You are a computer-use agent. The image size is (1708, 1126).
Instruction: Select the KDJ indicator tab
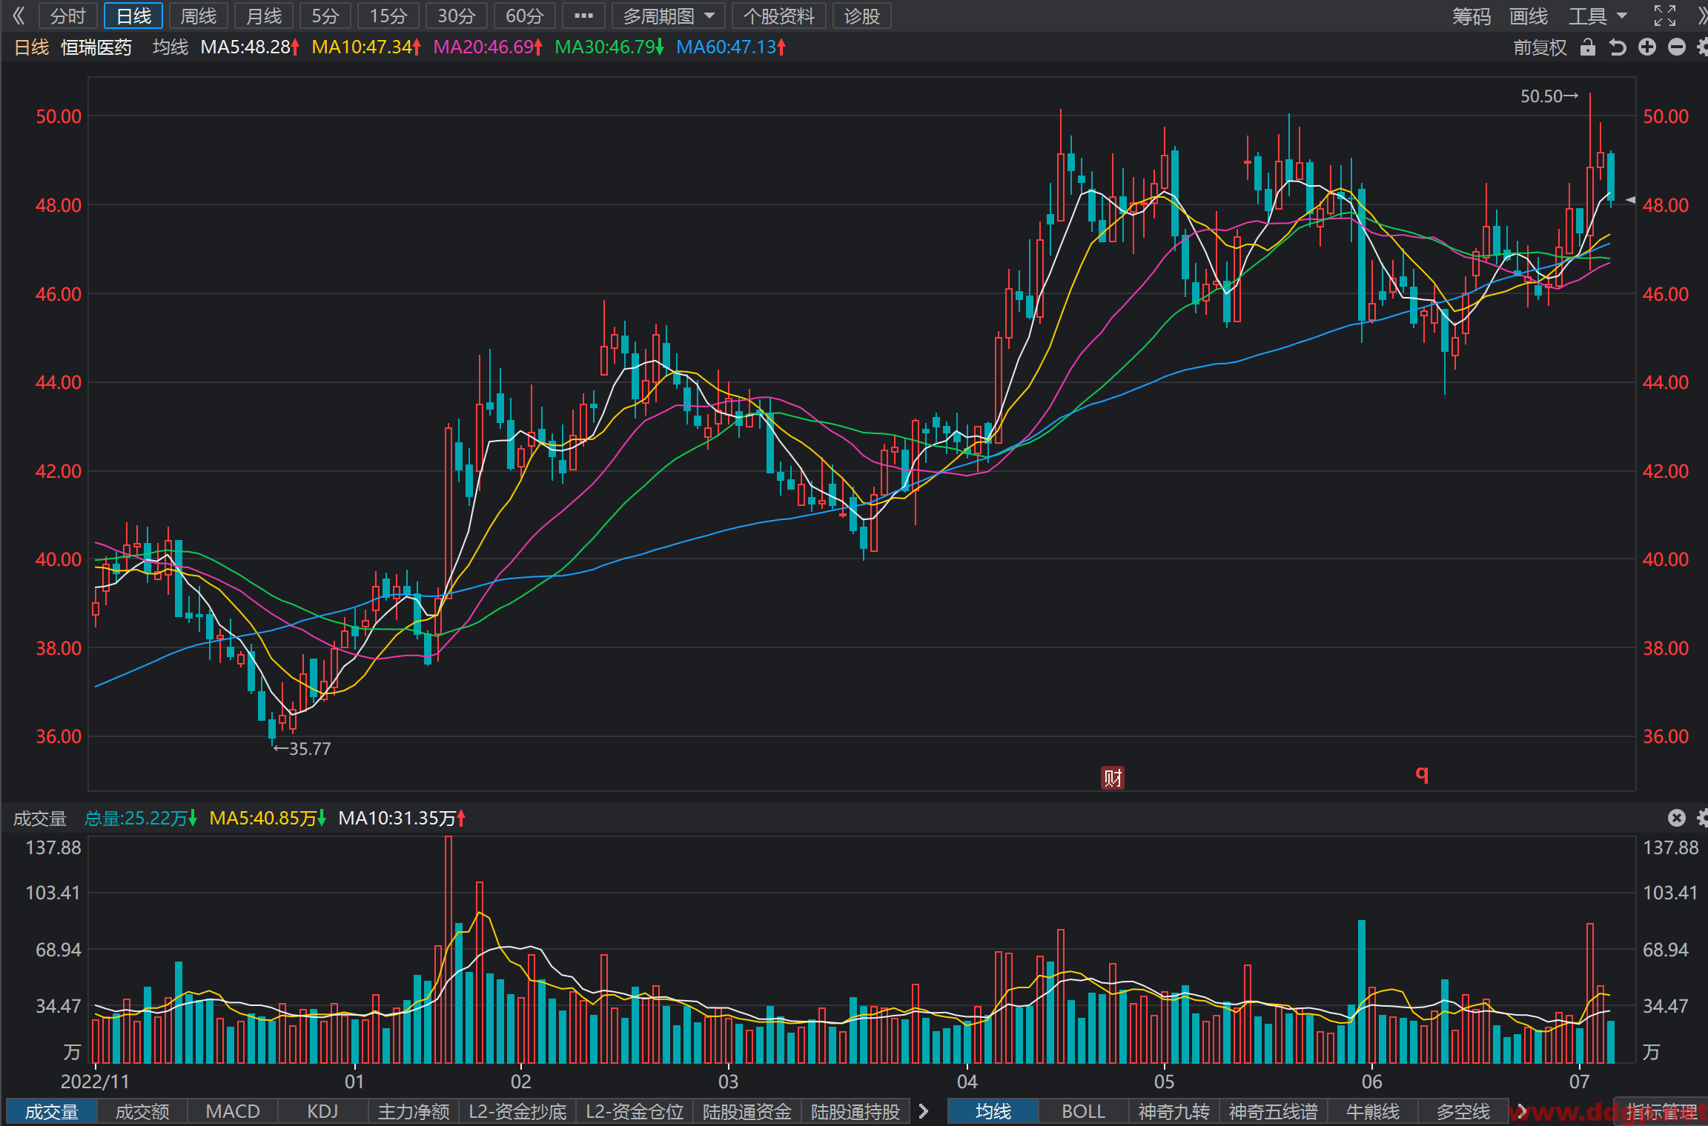[x=322, y=1111]
